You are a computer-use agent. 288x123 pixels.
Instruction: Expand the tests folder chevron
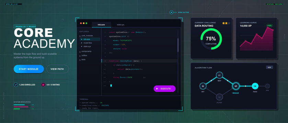(x=80, y=60)
